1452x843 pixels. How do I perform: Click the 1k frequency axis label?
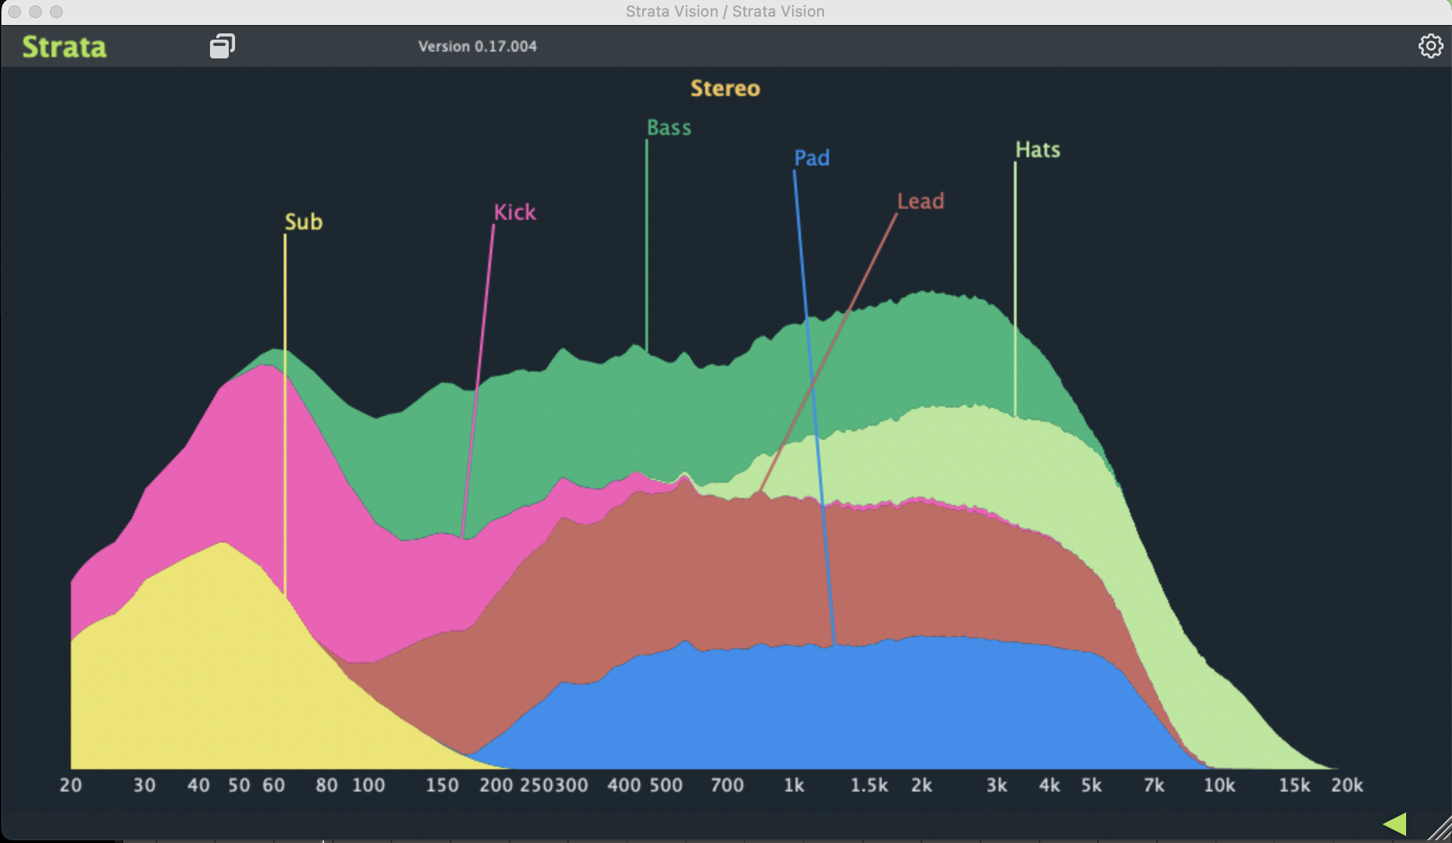pos(793,785)
